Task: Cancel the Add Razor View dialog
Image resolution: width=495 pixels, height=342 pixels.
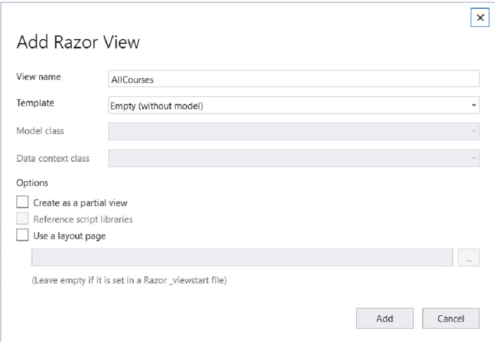Action: (x=451, y=318)
